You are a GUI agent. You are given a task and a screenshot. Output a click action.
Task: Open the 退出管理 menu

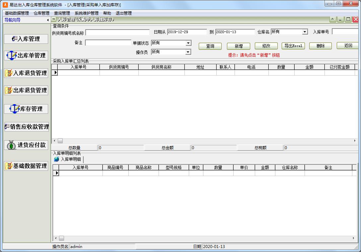click(124, 13)
